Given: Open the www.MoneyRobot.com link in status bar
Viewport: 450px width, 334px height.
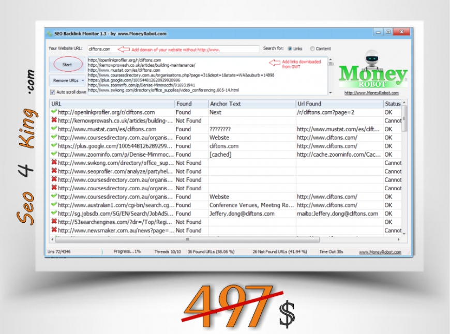Looking at the screenshot, I should [380, 252].
